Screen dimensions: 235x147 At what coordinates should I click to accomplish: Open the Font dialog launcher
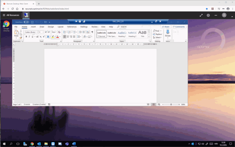coord(61,41)
